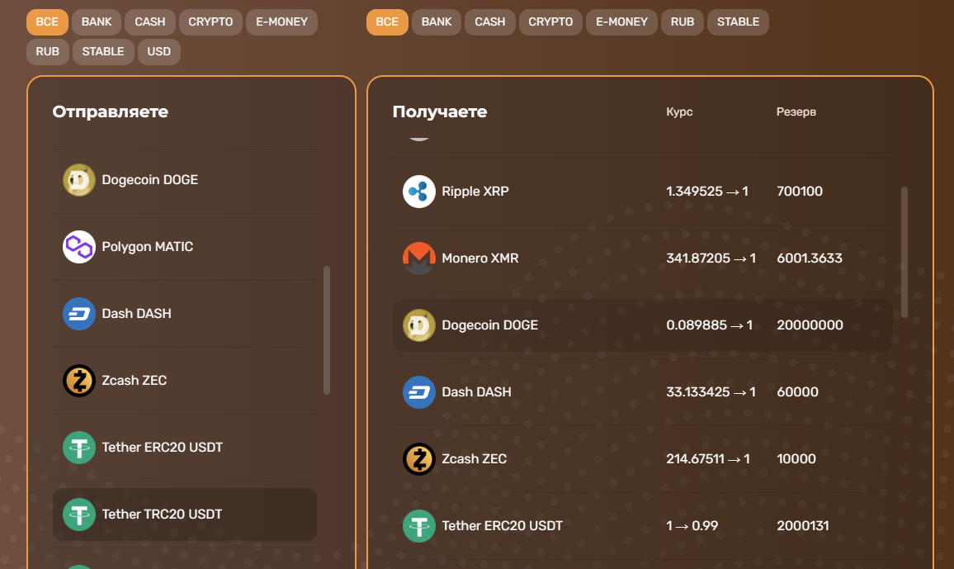Image resolution: width=954 pixels, height=569 pixels.
Task: Click the Tether ERC20 icon in the receive list
Action: [418, 526]
